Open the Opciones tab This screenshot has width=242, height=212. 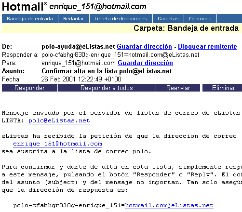pos(200,19)
